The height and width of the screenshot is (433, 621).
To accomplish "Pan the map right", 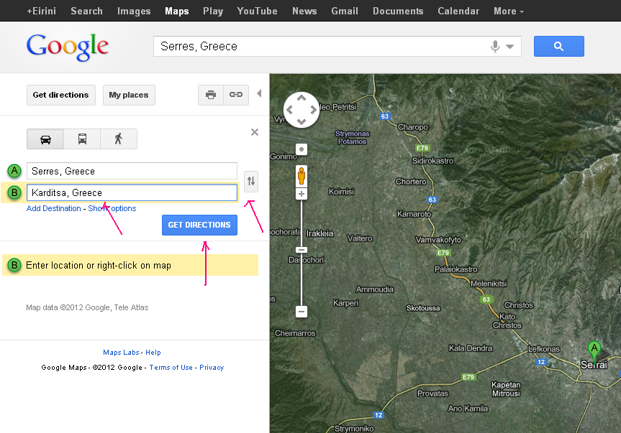I will 313,110.
